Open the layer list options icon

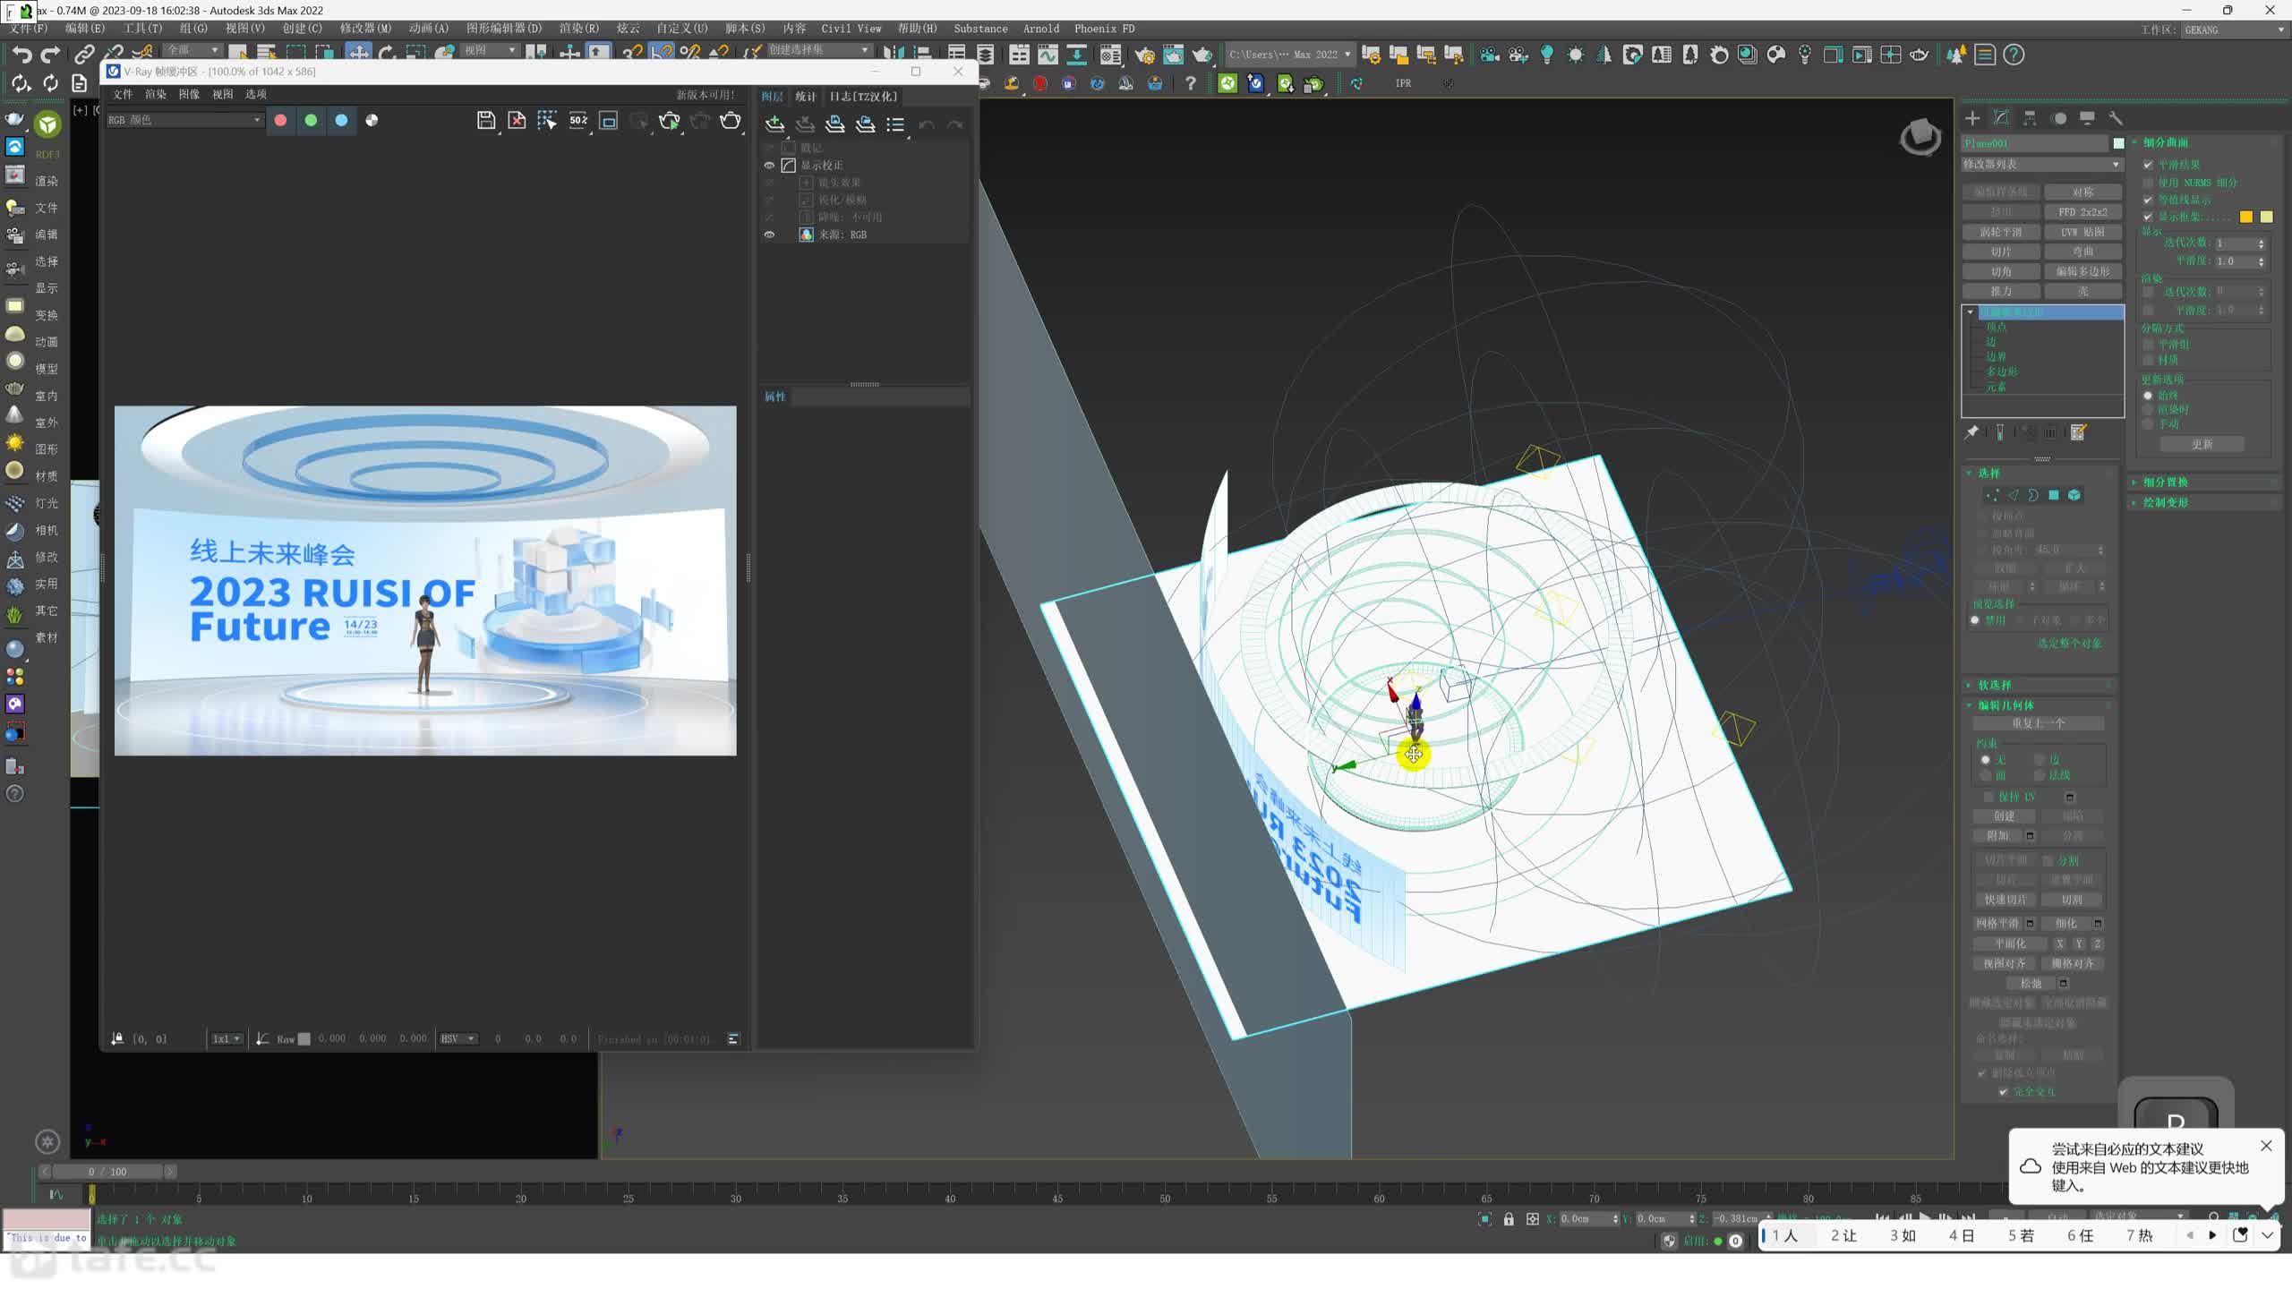coord(895,124)
